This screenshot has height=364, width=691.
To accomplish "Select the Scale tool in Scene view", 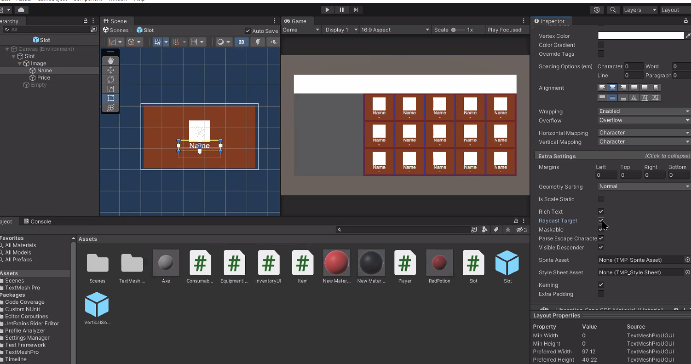I will 110,89.
